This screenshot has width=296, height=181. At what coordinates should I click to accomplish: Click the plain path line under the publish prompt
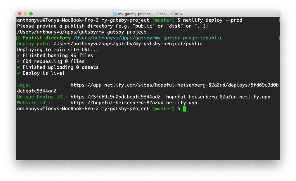click(82, 32)
